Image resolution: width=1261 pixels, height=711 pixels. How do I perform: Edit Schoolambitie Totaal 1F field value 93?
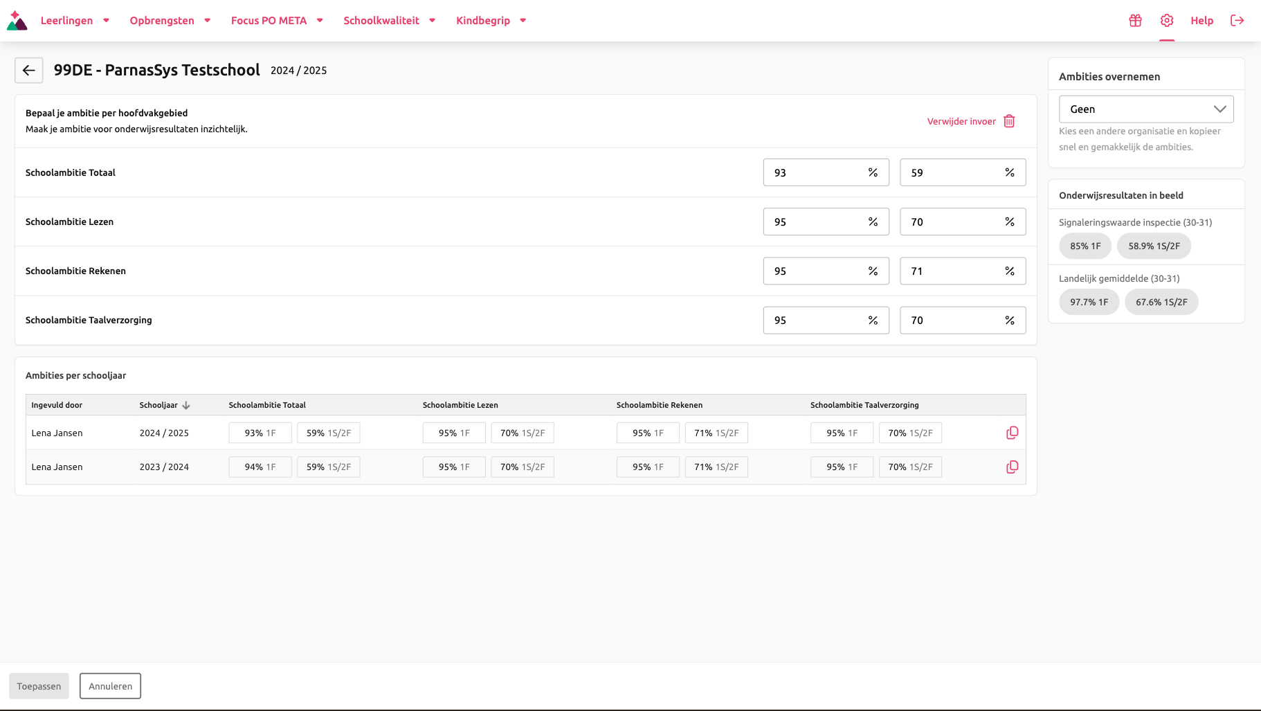tap(826, 172)
